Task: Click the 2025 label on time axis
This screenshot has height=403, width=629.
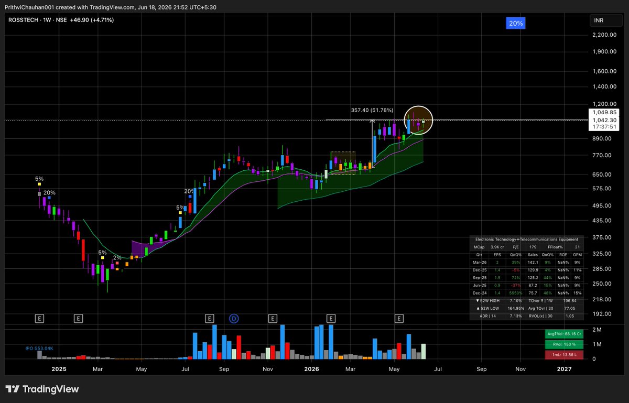Action: [x=59, y=369]
